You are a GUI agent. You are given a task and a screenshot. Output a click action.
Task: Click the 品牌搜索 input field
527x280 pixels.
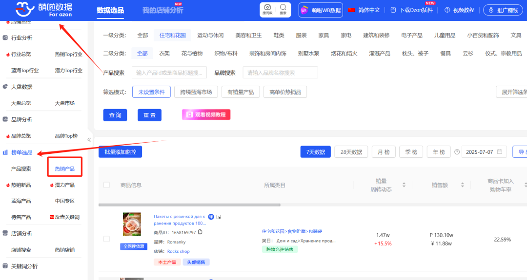[280, 73]
